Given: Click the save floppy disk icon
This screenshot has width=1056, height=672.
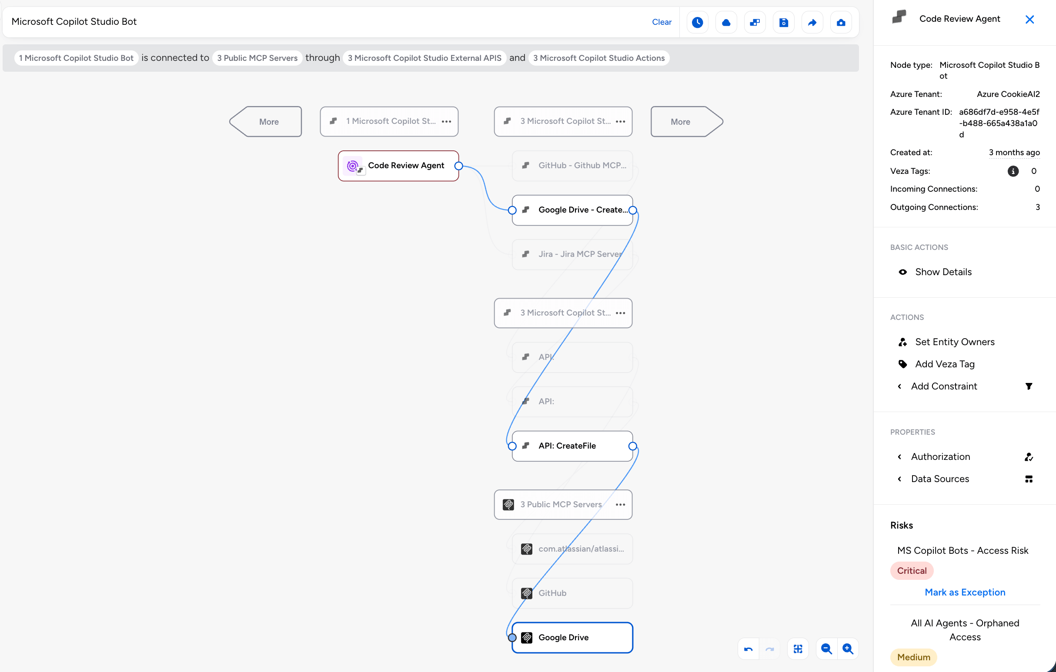Looking at the screenshot, I should click(x=783, y=22).
